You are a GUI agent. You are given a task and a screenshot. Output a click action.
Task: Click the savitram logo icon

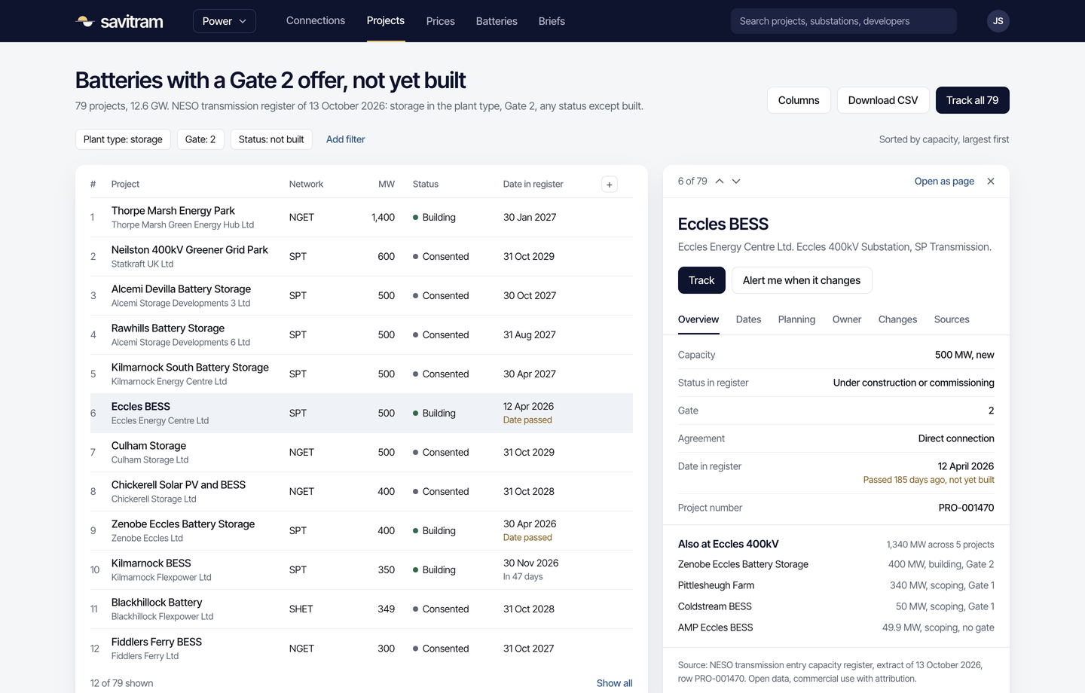point(84,21)
